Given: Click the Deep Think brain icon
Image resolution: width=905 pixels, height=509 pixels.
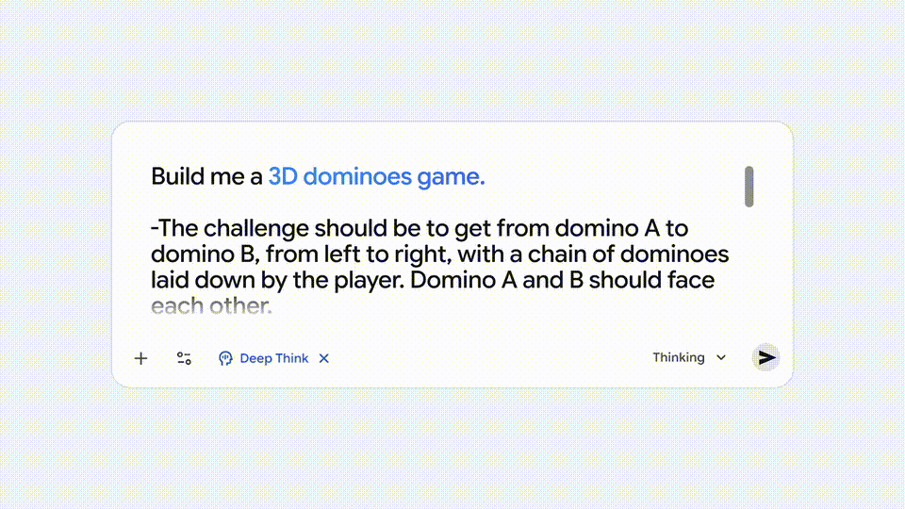Looking at the screenshot, I should tap(225, 358).
